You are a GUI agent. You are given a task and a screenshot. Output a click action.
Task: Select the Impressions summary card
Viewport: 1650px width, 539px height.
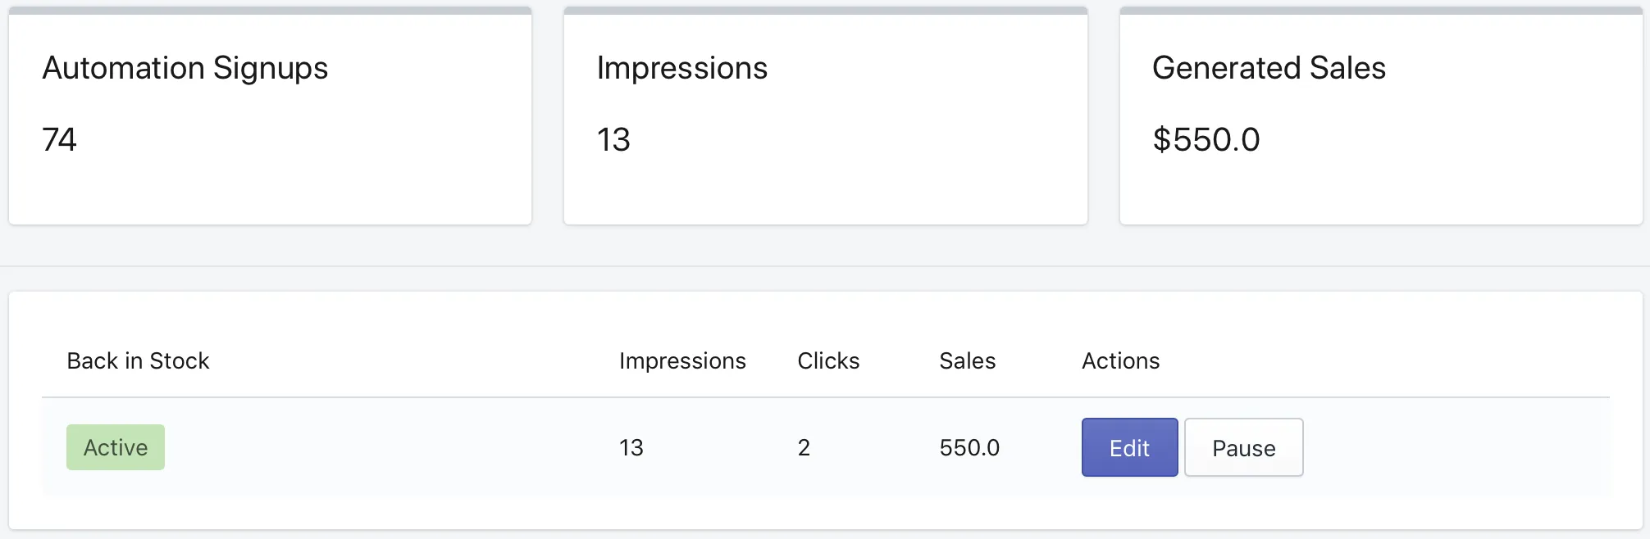(826, 116)
